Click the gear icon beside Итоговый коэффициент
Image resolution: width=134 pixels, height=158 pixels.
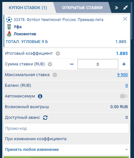click(58, 53)
